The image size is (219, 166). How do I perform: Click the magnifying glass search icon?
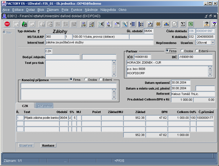point(125,24)
